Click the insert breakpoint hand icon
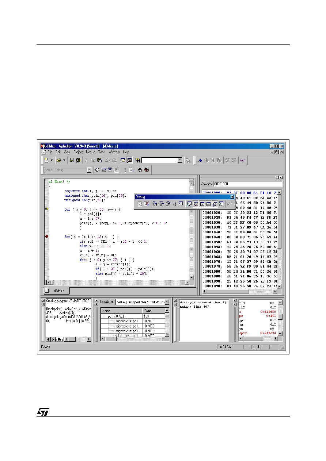This screenshot has height=461, width=326. click(x=140, y=170)
